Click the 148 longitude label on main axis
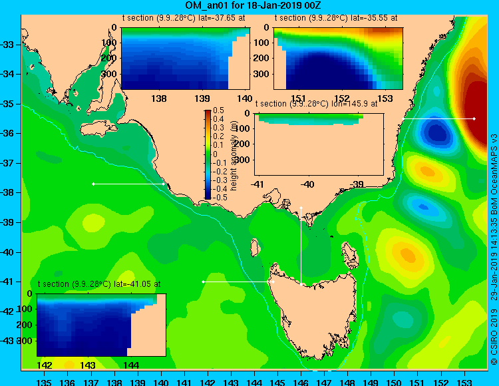 [347, 383]
